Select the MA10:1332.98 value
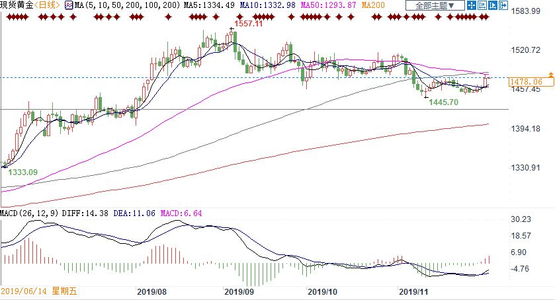The width and height of the screenshot is (555, 300). pyautogui.click(x=267, y=5)
